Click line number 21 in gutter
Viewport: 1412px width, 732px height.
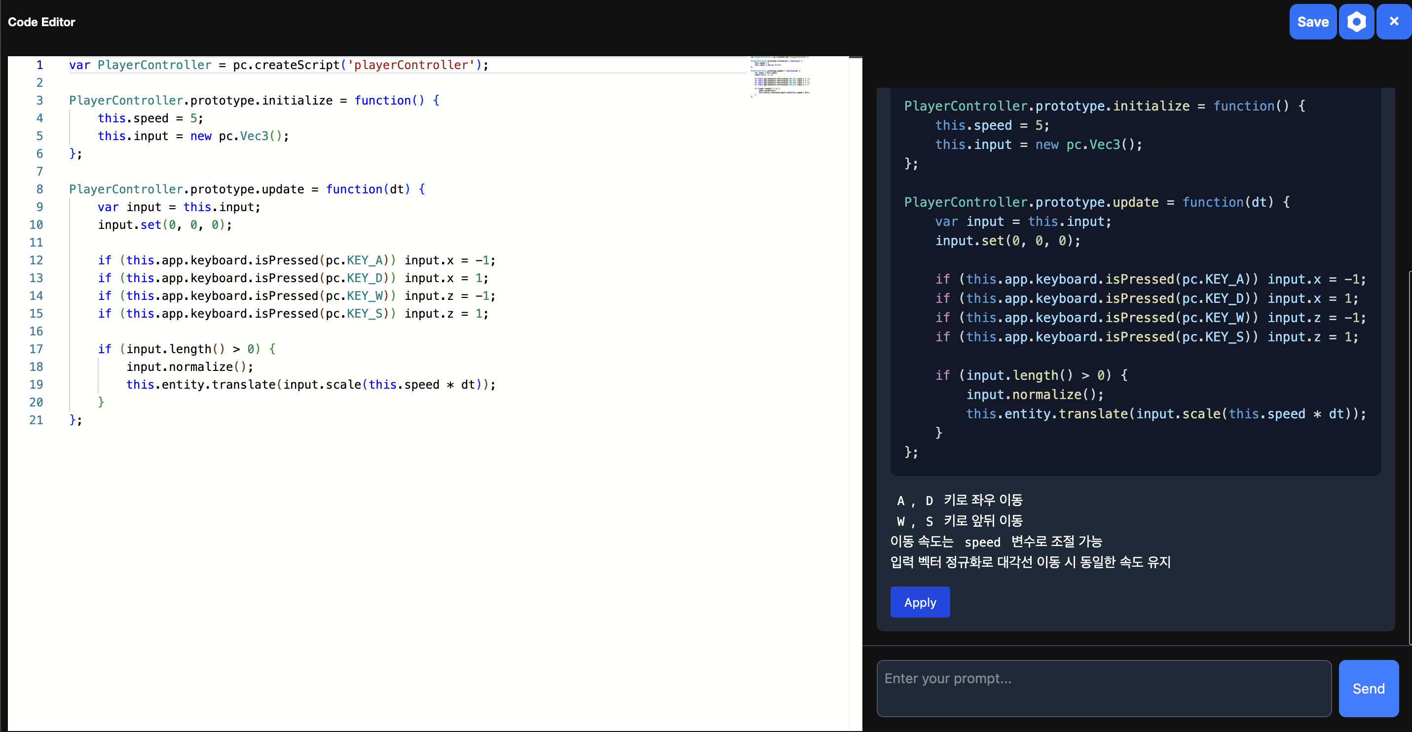coord(36,420)
